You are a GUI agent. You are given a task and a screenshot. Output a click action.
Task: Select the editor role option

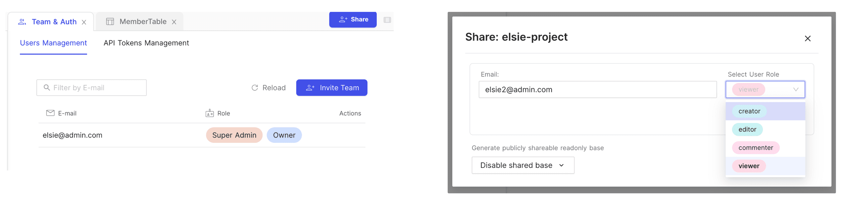click(x=747, y=130)
